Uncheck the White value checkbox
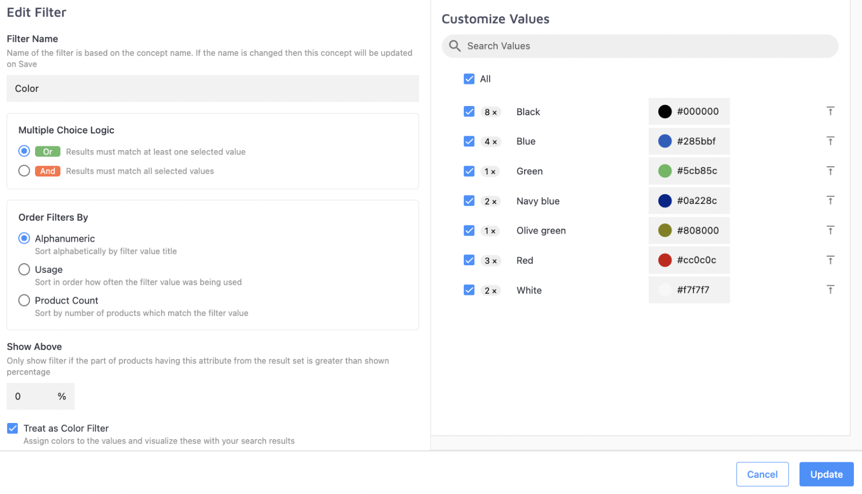 pyautogui.click(x=469, y=290)
